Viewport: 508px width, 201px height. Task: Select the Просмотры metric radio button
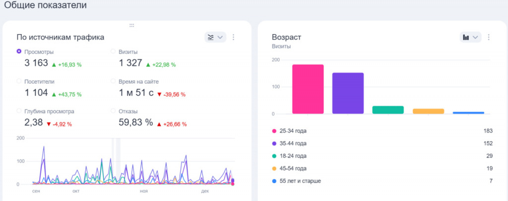click(19, 51)
